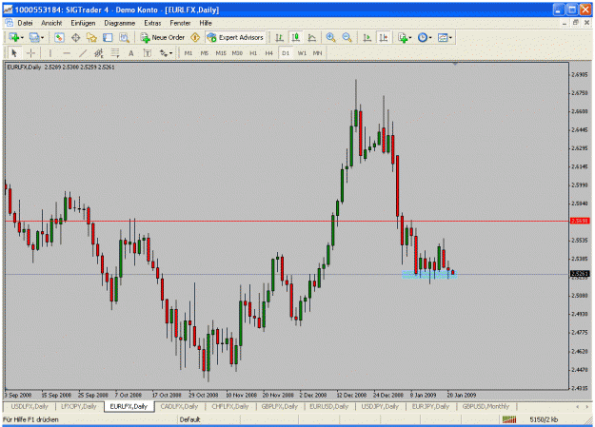The width and height of the screenshot is (595, 427).
Task: Set timeframe to D1
Action: (286, 53)
